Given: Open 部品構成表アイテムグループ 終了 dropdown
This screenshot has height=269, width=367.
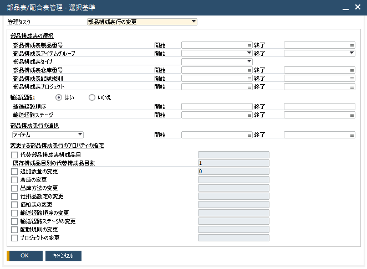Looking at the screenshot, I should [x=351, y=54].
